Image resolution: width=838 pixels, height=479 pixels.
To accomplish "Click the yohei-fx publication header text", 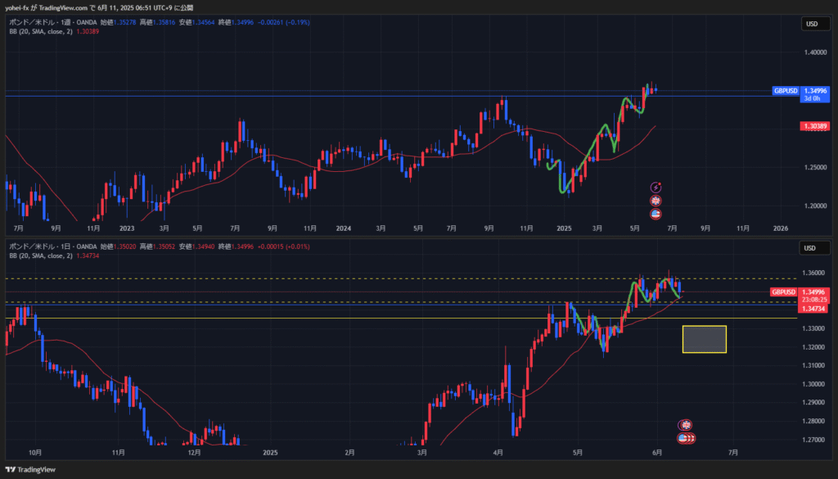I will pos(99,8).
